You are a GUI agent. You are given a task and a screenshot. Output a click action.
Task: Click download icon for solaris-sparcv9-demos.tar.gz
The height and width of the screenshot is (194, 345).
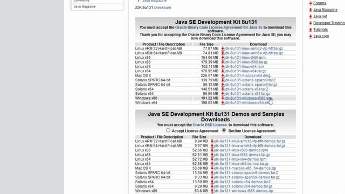point(212,177)
